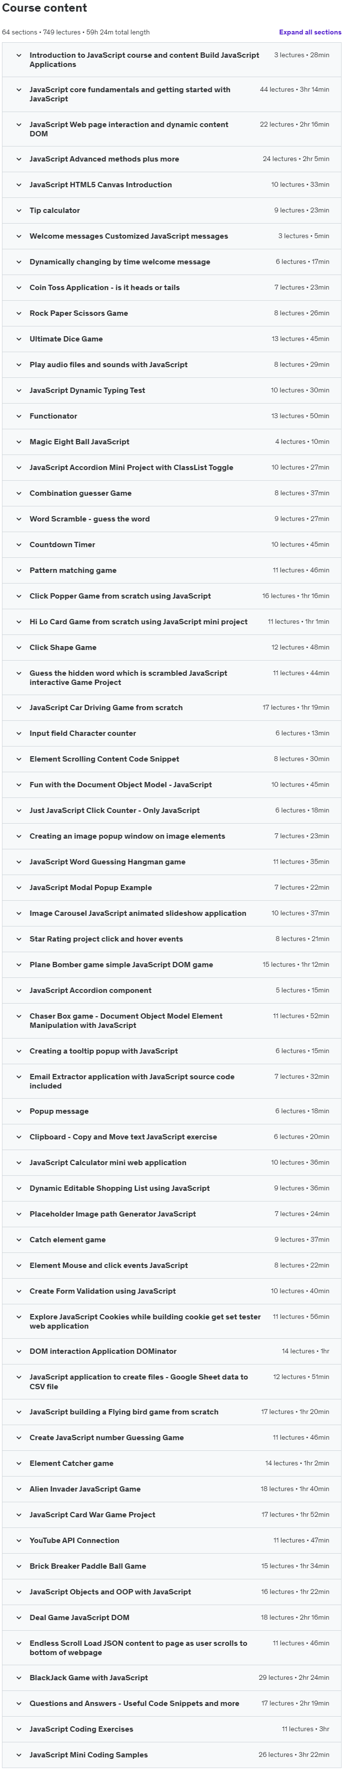Expand the Tip calculator section chevron

pyautogui.click(x=18, y=210)
